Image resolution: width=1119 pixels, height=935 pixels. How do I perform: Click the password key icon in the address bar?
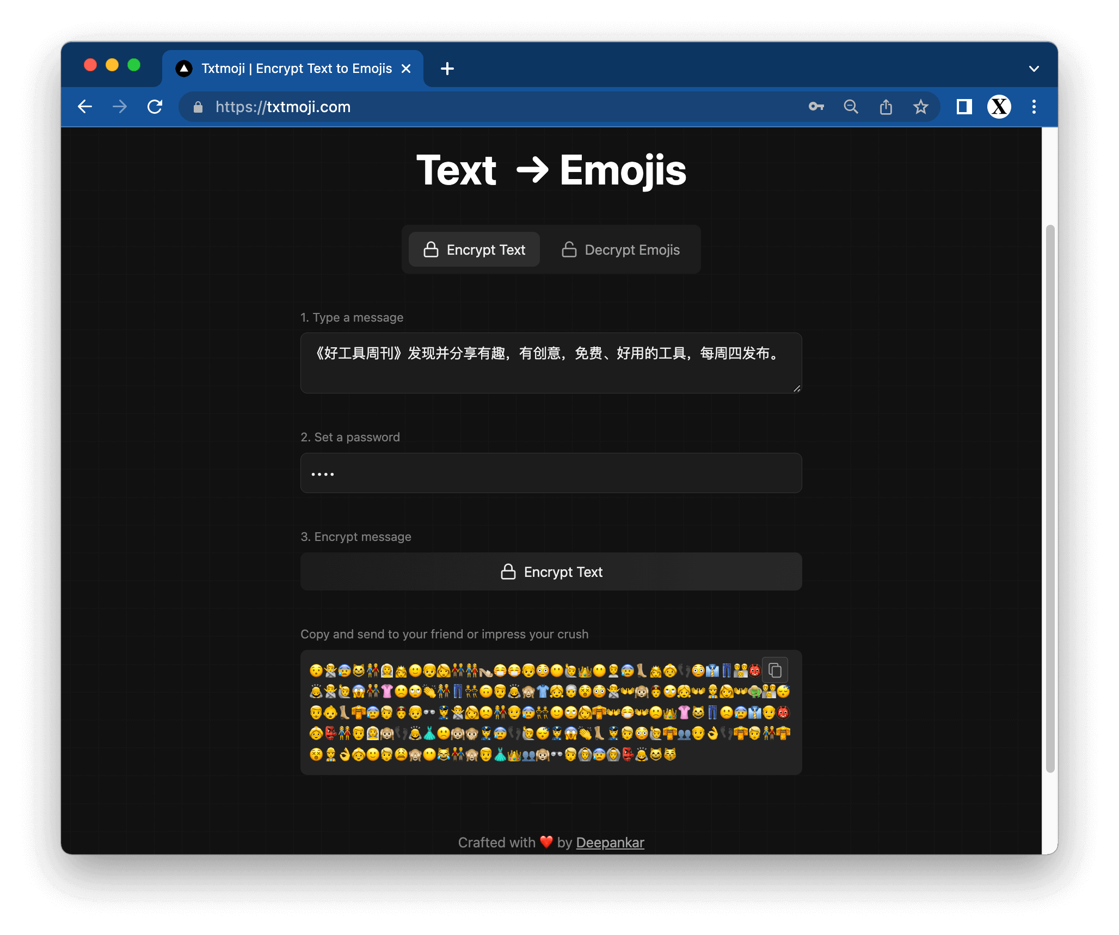816,107
